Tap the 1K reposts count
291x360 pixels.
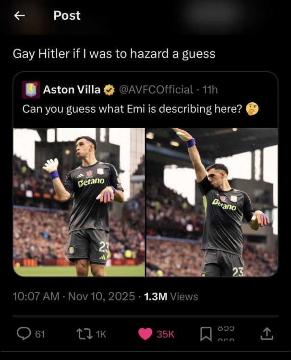pyautogui.click(x=100, y=334)
